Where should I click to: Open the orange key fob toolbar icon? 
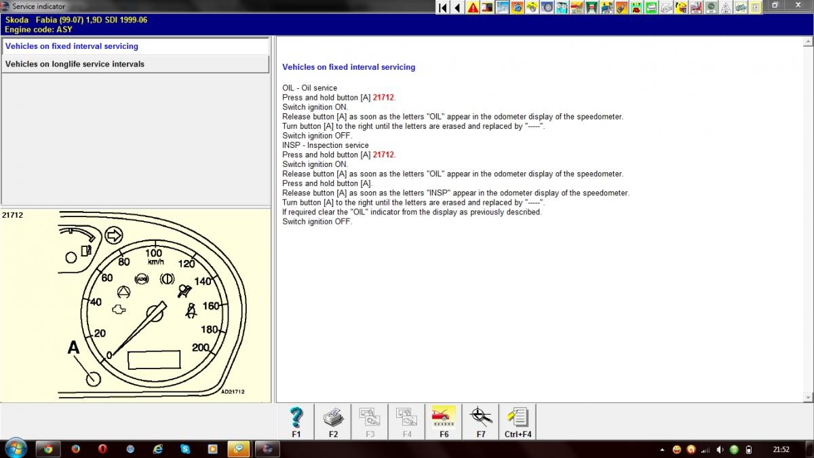(621, 7)
